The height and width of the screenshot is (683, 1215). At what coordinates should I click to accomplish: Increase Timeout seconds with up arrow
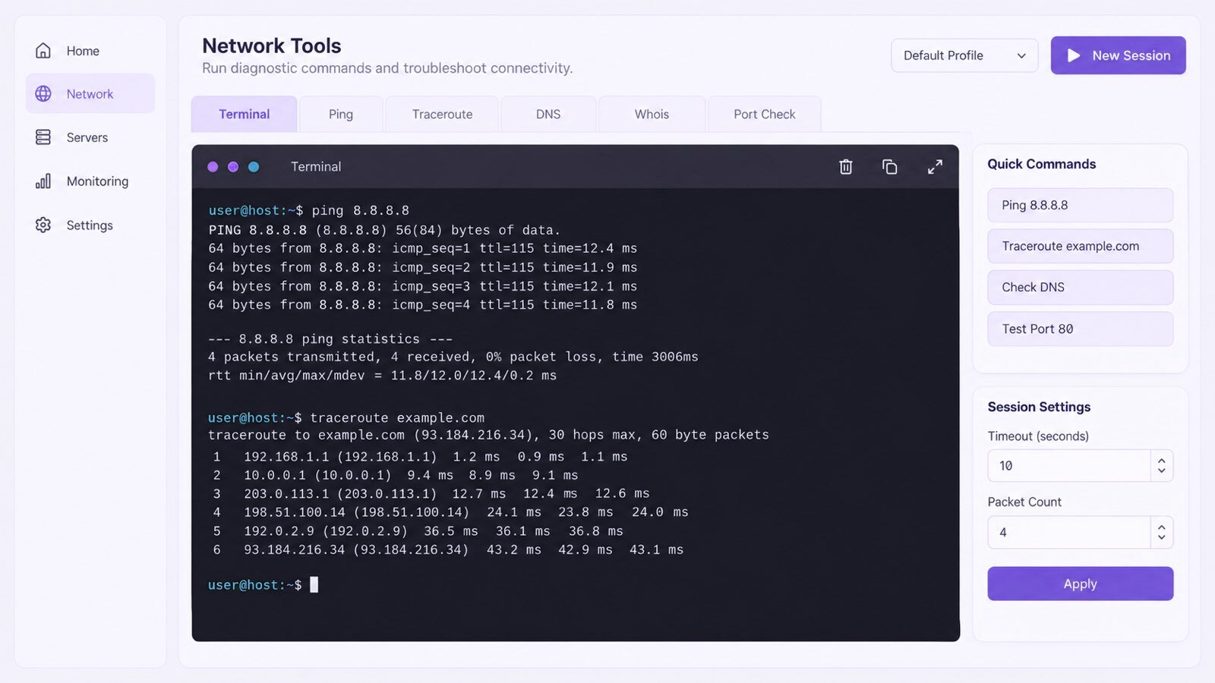coord(1161,460)
